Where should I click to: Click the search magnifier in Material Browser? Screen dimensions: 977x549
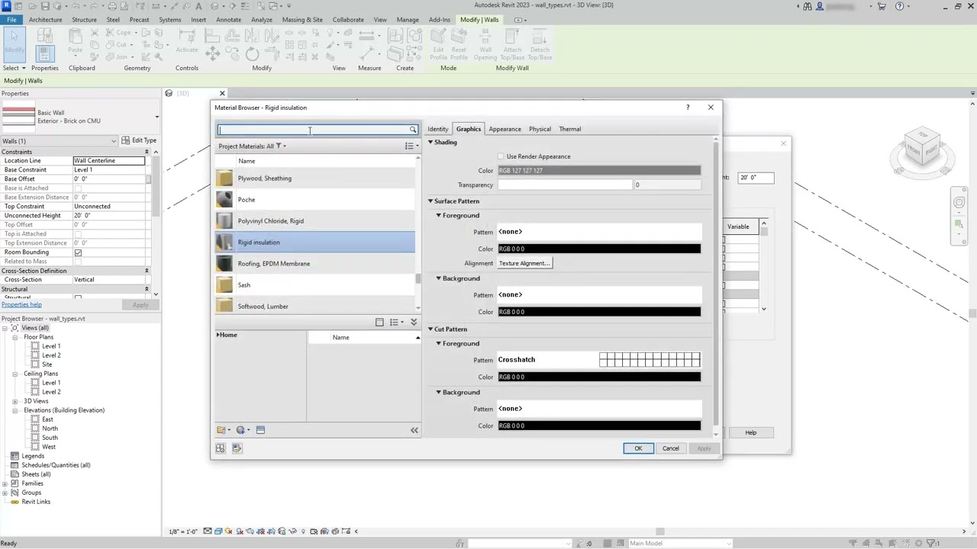[413, 130]
